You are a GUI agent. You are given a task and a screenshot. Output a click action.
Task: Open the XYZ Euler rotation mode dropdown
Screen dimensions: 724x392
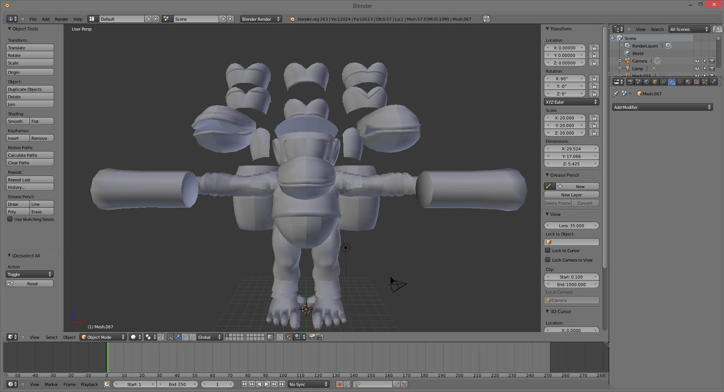572,102
